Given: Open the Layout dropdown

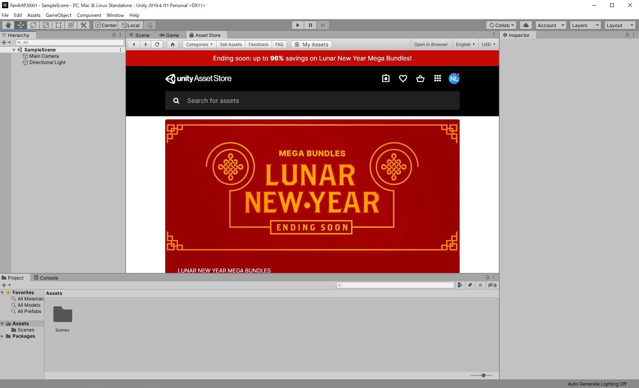Looking at the screenshot, I should pos(620,25).
